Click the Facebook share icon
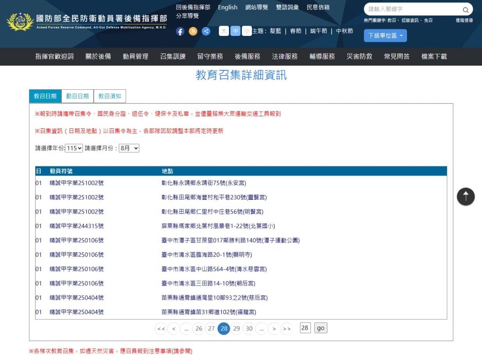Image resolution: width=482 pixels, height=355 pixels. click(180, 32)
